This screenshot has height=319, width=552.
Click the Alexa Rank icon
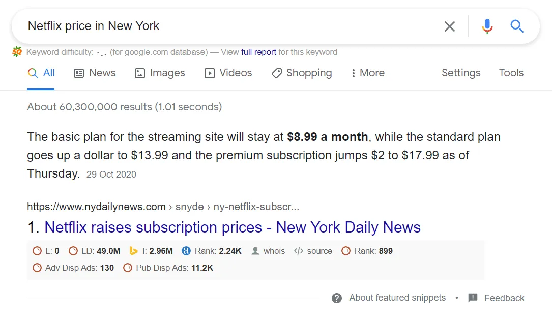pyautogui.click(x=186, y=251)
